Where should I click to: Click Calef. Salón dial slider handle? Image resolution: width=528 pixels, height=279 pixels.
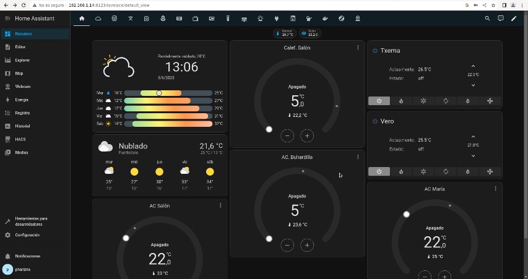click(x=269, y=129)
